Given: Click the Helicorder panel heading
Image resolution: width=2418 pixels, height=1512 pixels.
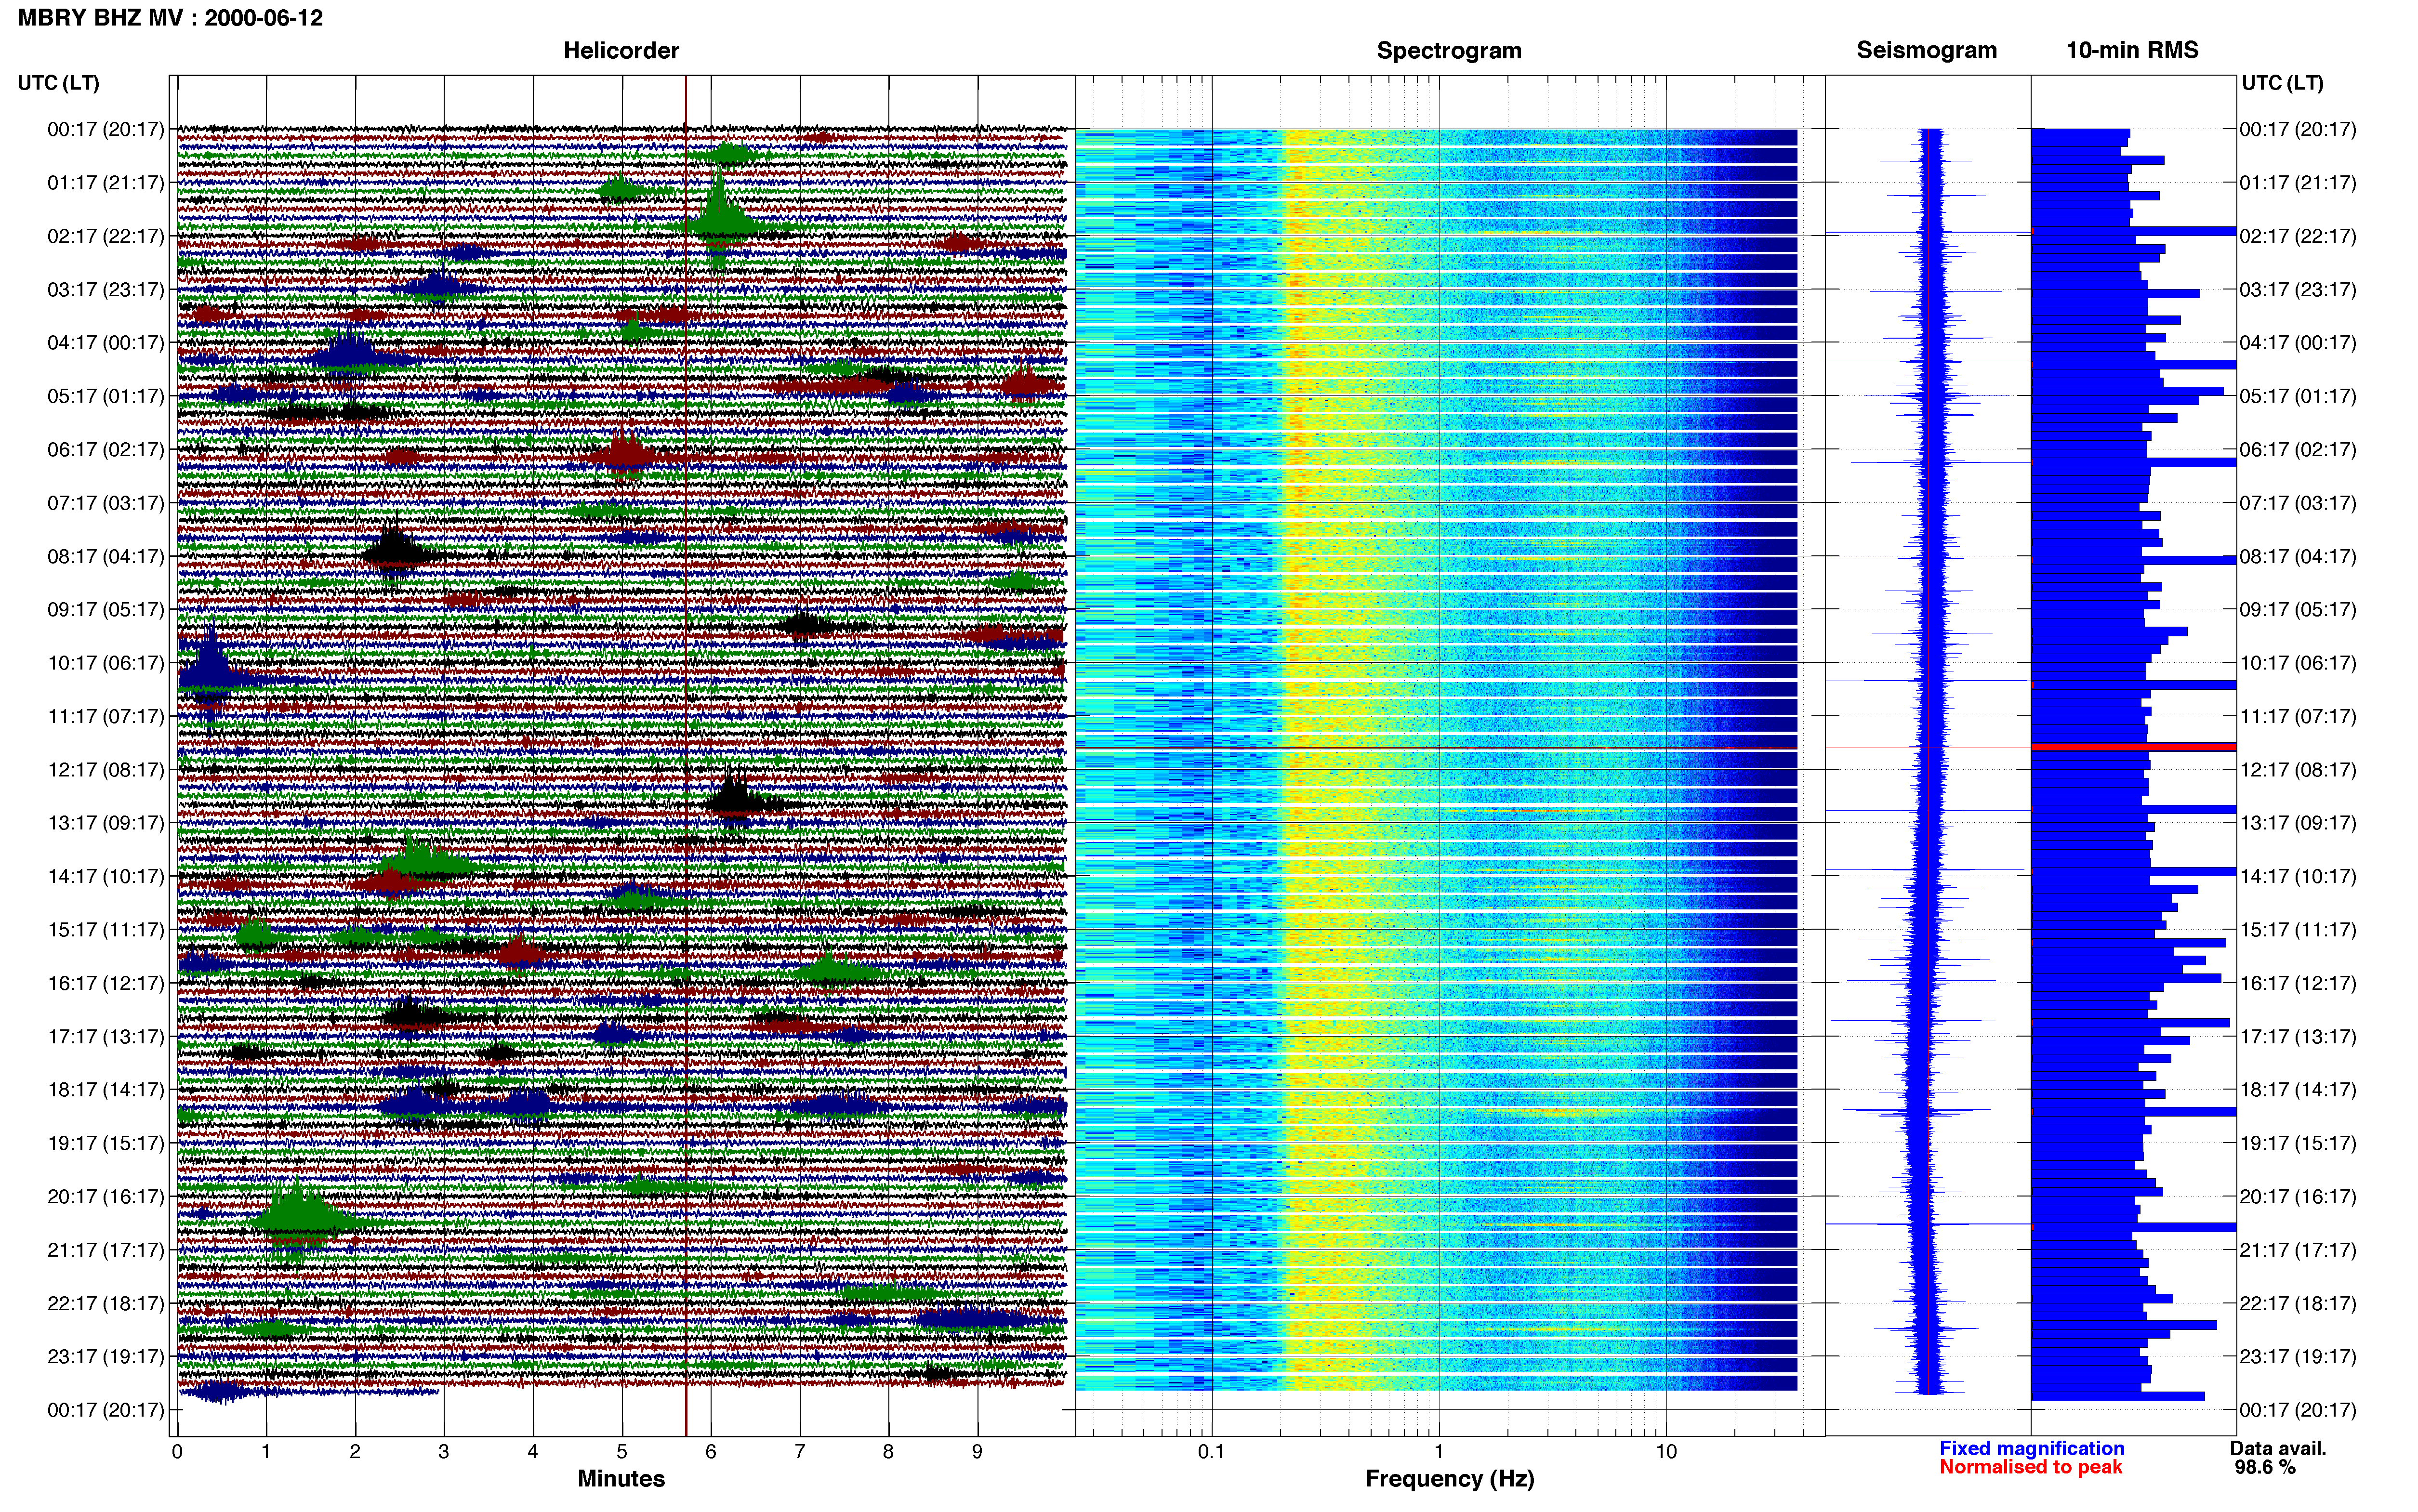Looking at the screenshot, I should click(x=621, y=50).
